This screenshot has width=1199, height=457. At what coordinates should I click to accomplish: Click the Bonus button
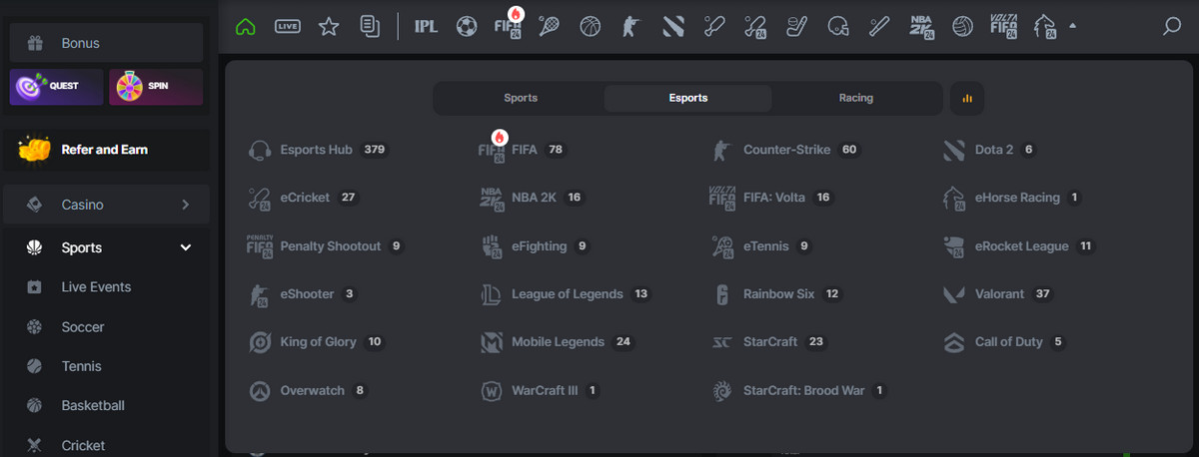pos(106,43)
